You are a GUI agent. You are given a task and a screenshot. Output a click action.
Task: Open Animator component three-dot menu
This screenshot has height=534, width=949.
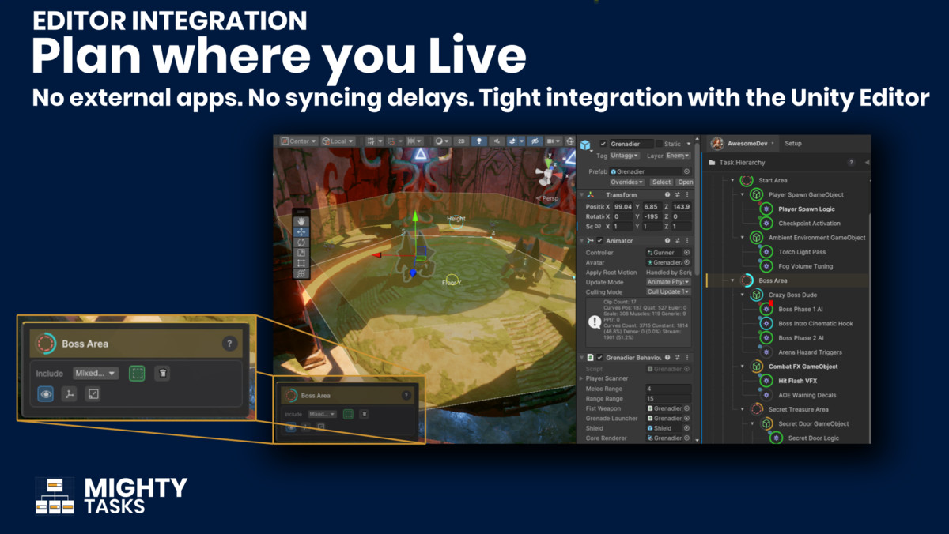[x=686, y=240]
